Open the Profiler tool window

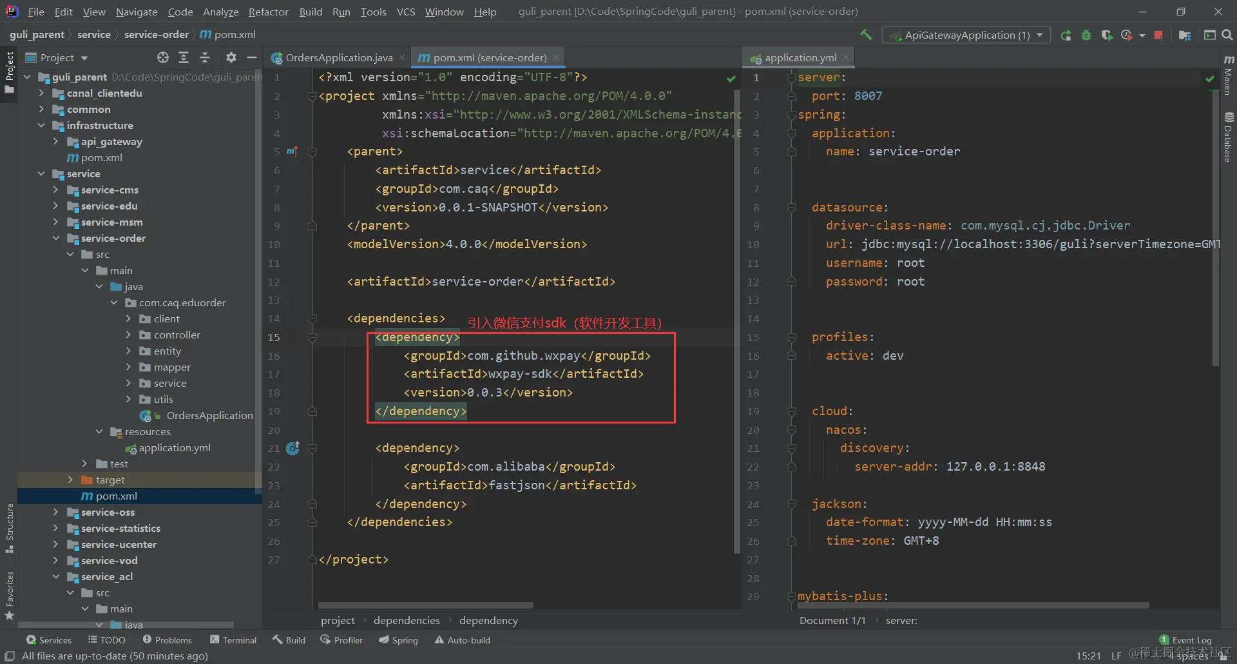(x=341, y=640)
